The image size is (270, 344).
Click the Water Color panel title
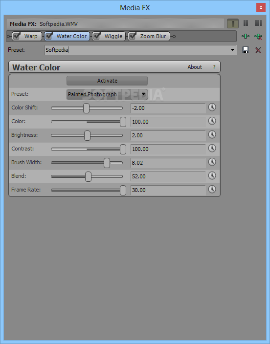pyautogui.click(x=36, y=67)
